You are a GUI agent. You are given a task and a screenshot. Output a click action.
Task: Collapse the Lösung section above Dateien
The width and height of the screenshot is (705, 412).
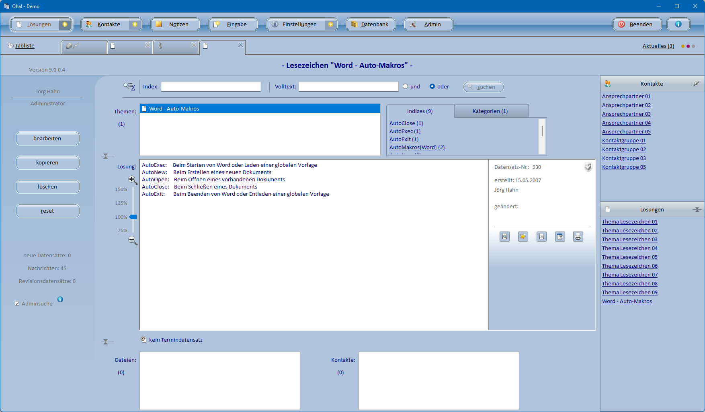(106, 342)
